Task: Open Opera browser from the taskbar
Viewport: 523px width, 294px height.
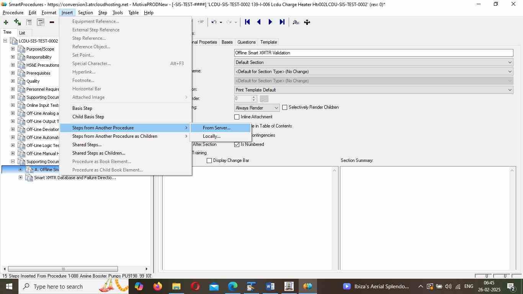Action: click(x=195, y=286)
